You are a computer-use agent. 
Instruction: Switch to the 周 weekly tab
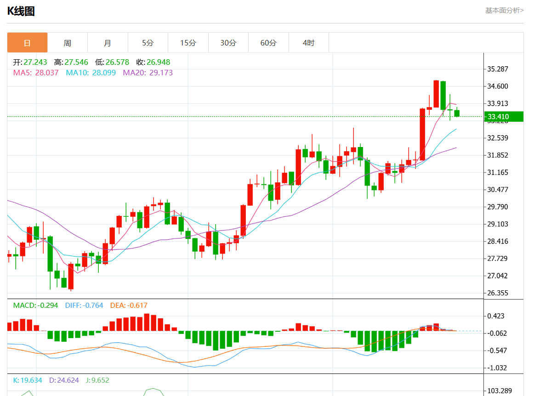68,43
